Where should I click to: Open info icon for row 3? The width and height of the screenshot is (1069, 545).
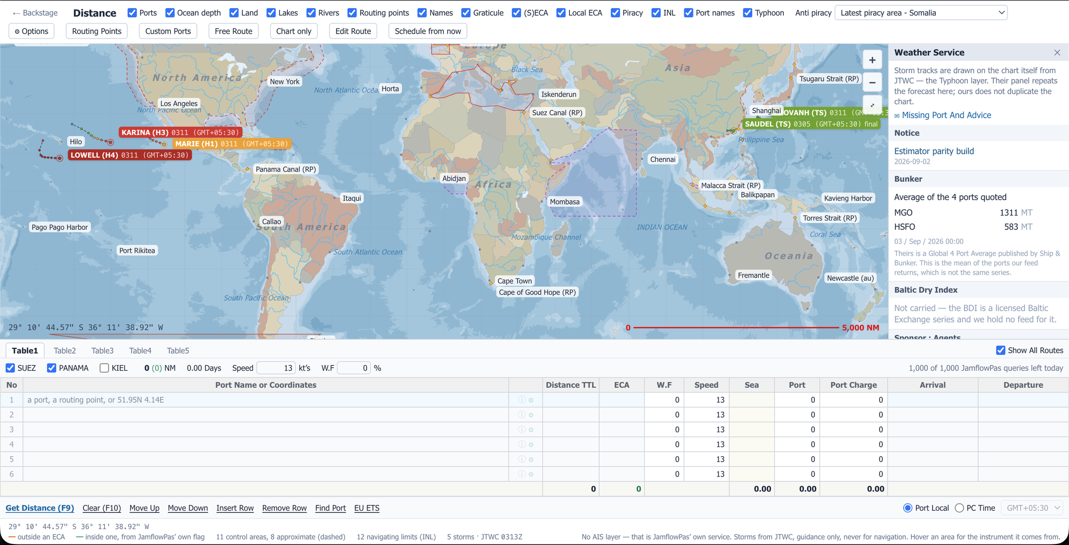pyautogui.click(x=522, y=429)
